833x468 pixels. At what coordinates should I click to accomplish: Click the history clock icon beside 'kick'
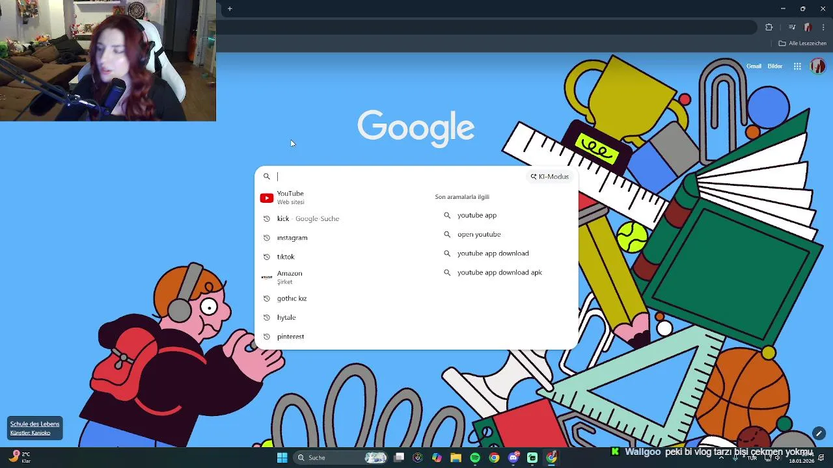[266, 218]
